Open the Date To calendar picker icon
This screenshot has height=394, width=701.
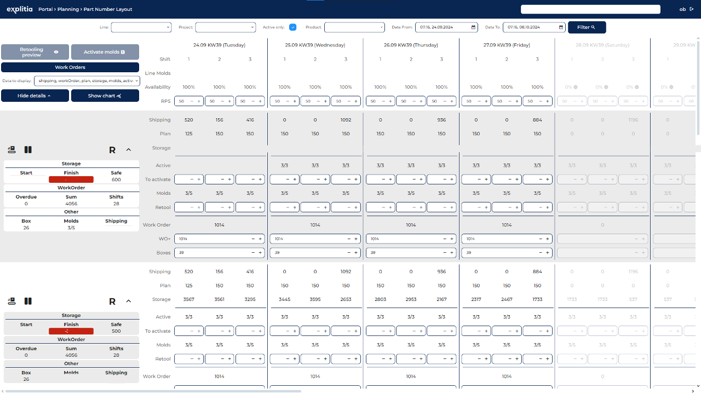pyautogui.click(x=561, y=27)
